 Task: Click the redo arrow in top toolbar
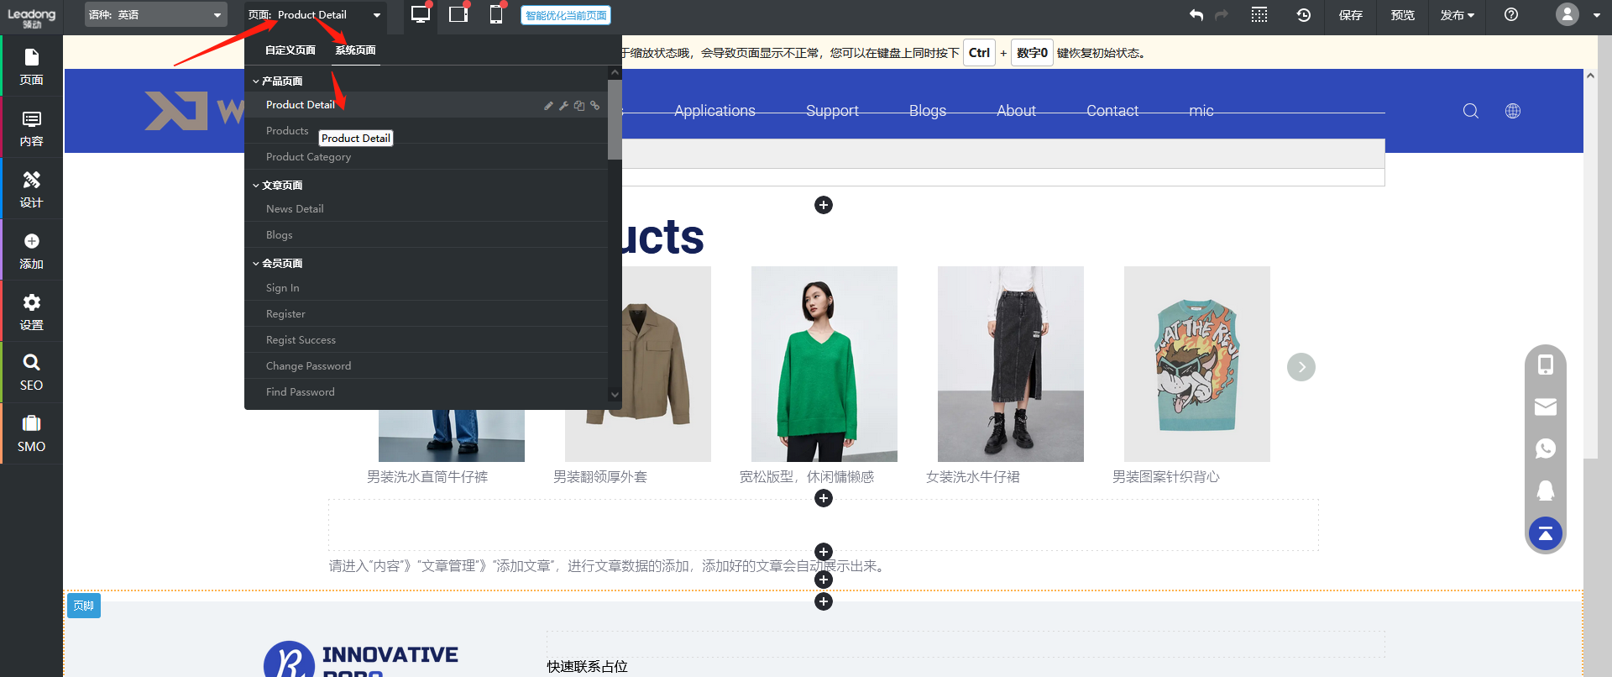[1222, 14]
